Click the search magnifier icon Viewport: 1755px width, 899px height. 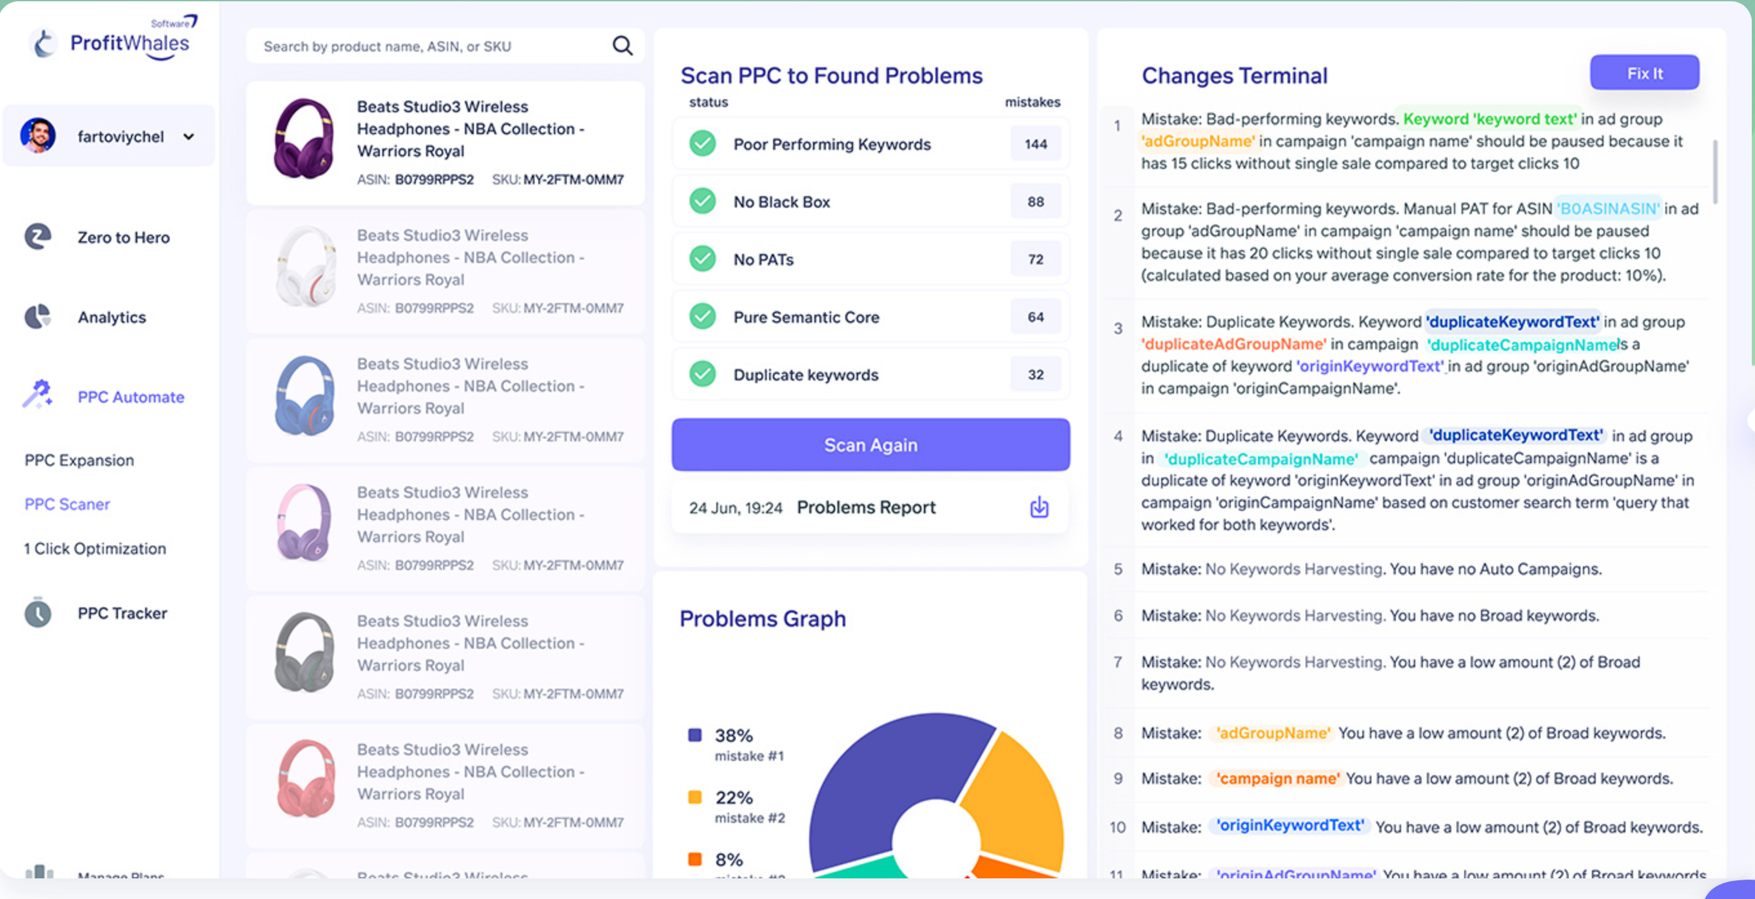[622, 46]
